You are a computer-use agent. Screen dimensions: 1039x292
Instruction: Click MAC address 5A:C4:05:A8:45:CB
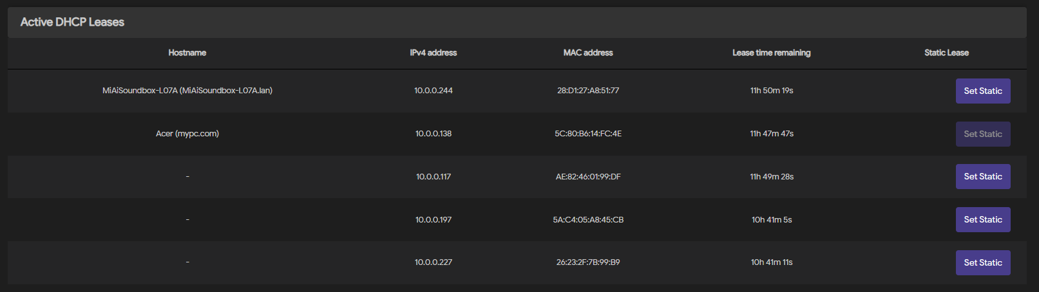pos(588,219)
